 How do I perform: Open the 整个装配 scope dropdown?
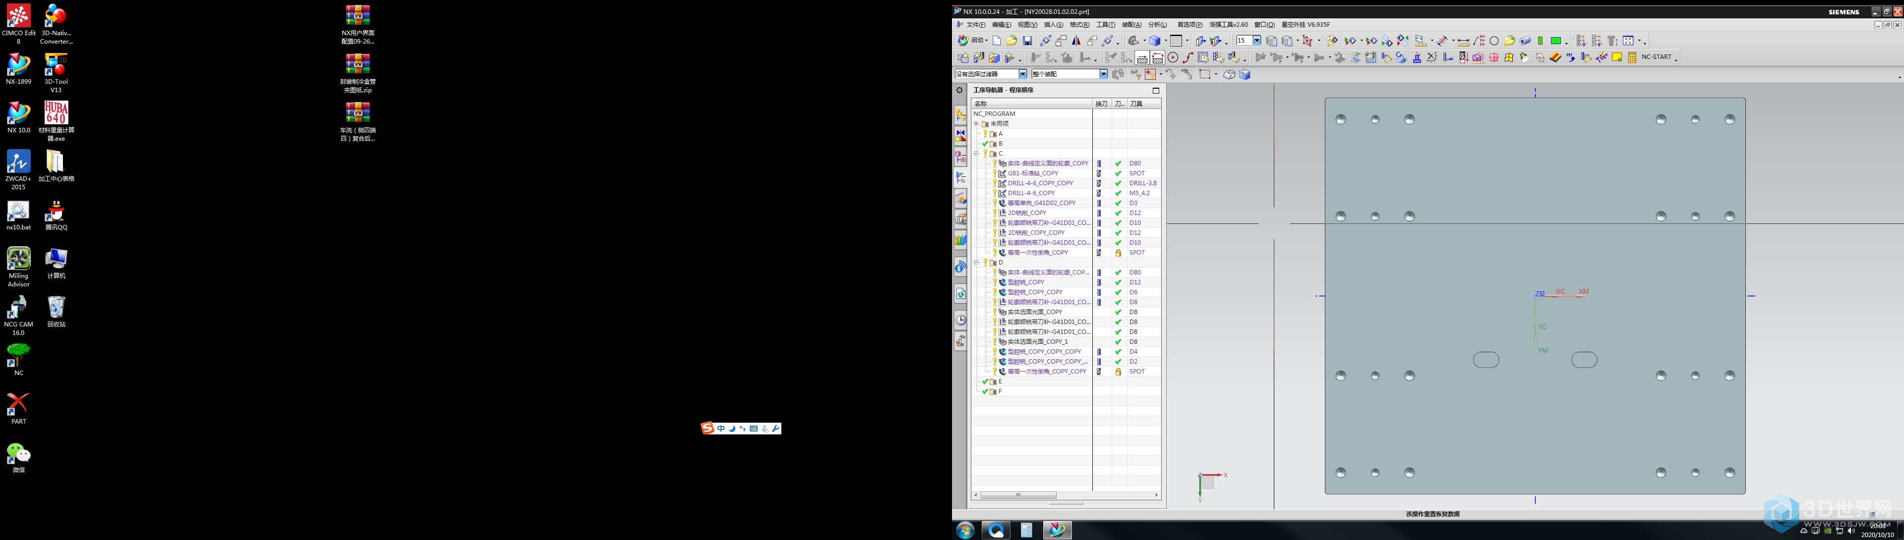coord(1104,74)
